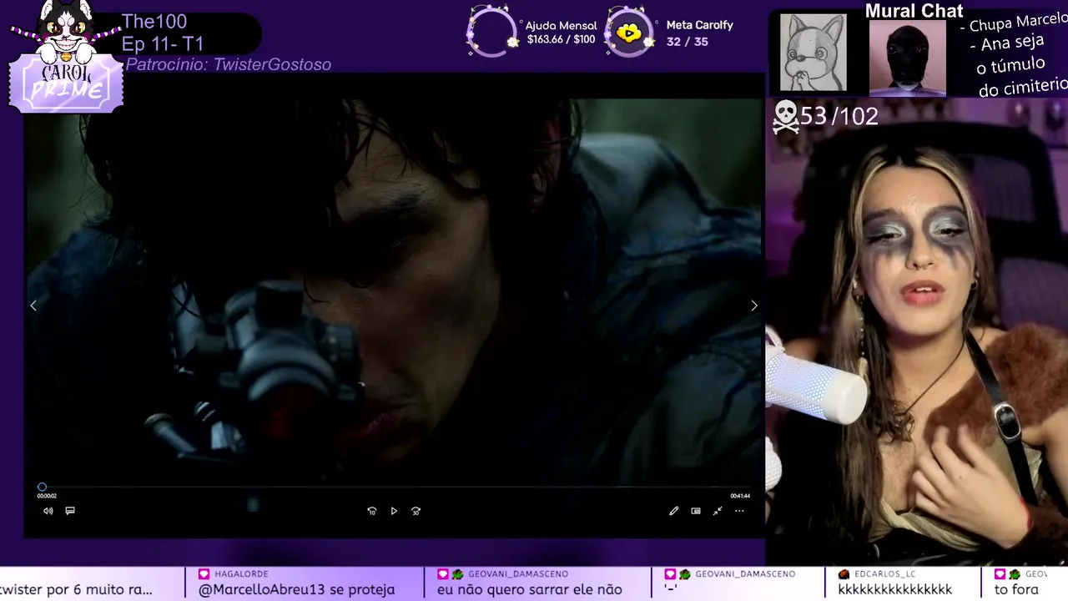Click the Mural Chat heading
This screenshot has width=1068, height=601.
914,11
